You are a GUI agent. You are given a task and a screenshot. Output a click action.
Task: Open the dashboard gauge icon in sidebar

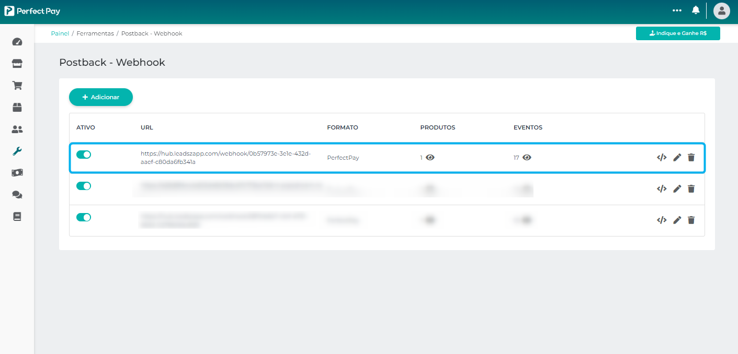pyautogui.click(x=17, y=42)
